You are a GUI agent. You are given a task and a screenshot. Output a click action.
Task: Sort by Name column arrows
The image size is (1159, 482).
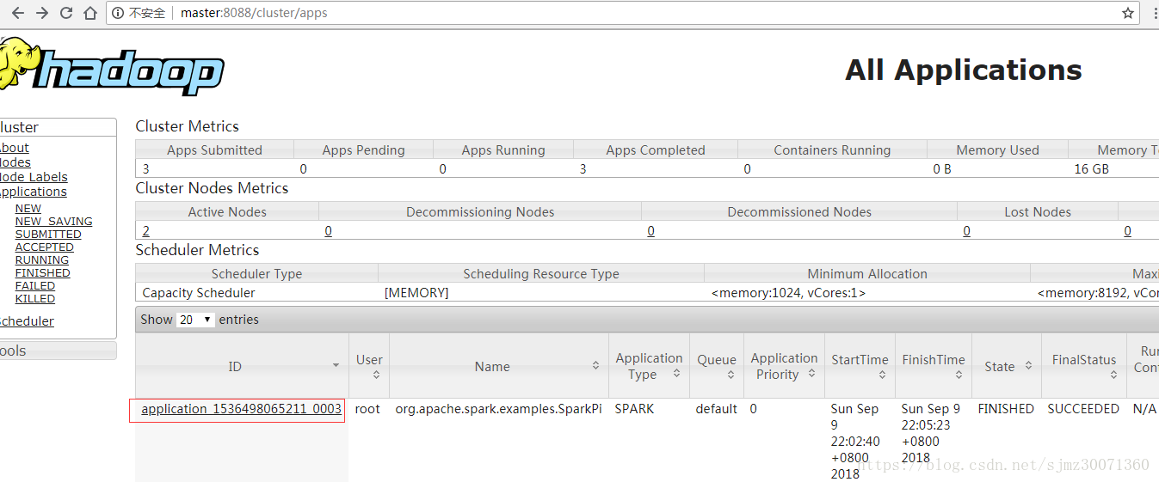595,366
